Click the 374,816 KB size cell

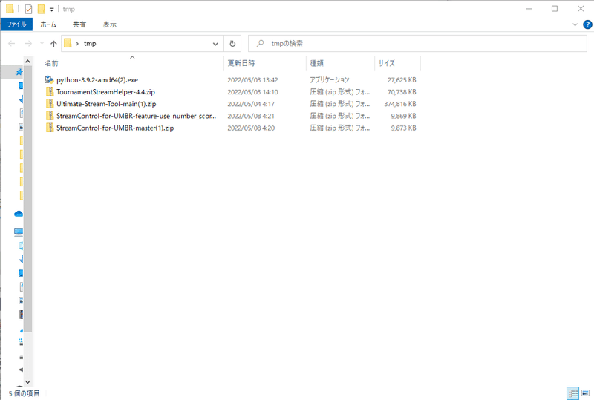tap(400, 104)
